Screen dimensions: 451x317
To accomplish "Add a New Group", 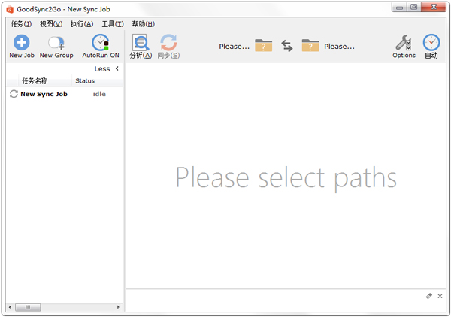I will point(56,47).
